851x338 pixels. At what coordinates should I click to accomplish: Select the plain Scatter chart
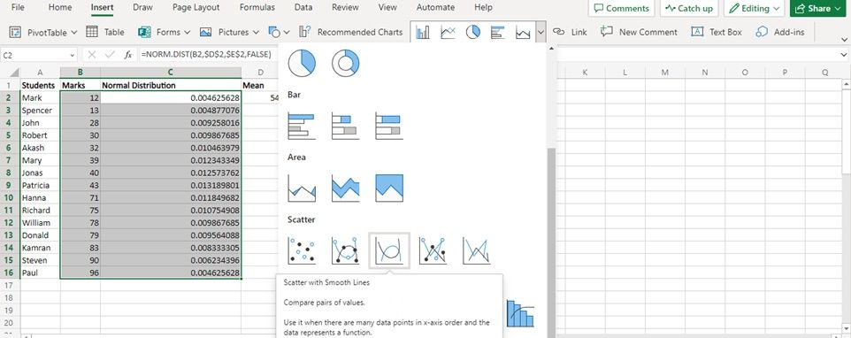(302, 250)
